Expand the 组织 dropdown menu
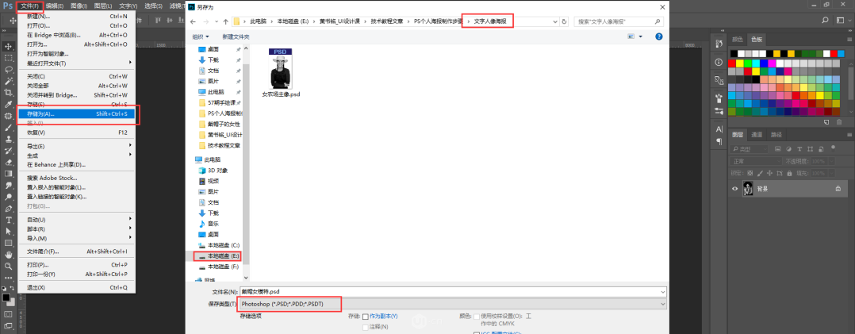 [201, 36]
